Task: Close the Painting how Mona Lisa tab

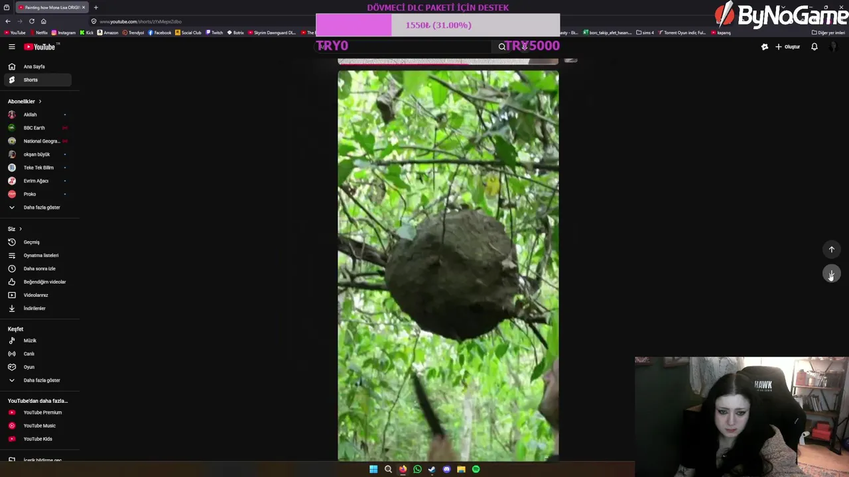Action: [x=84, y=7]
